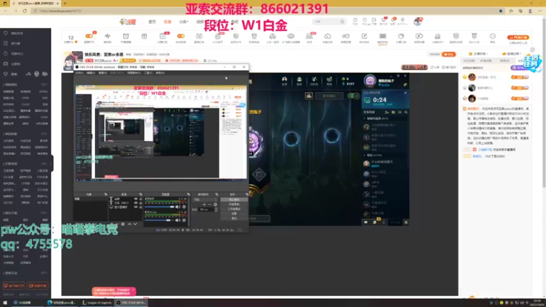546x307 pixels.
Task: Open missions icon at bottom of League friends panel
Action: pyautogui.click(x=375, y=222)
